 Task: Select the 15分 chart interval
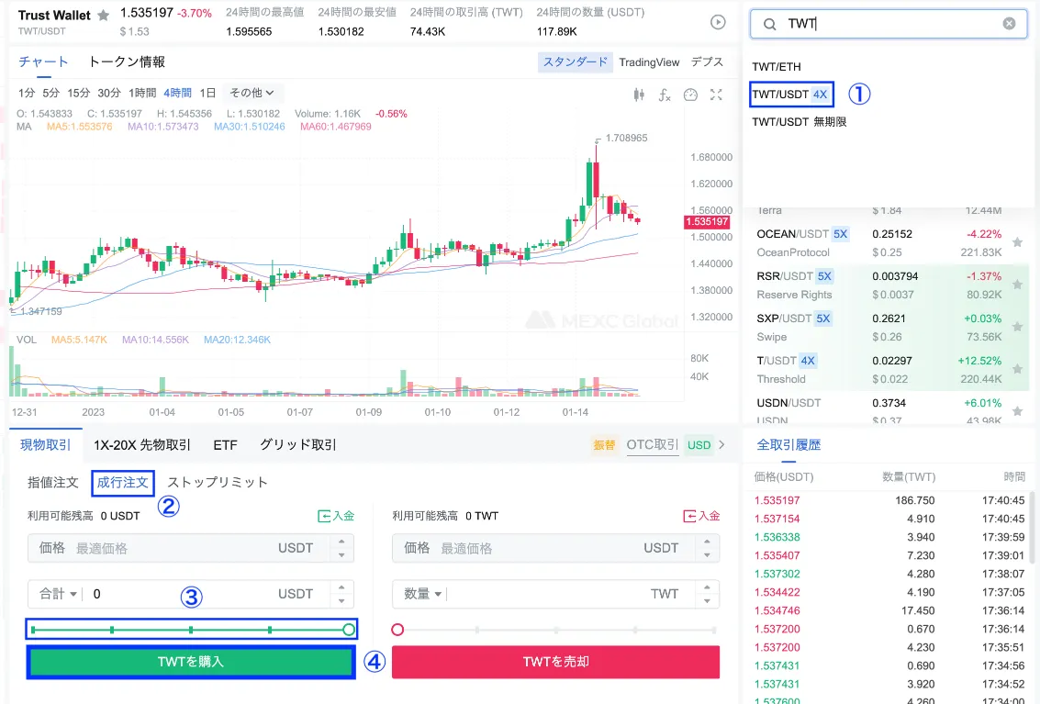pos(78,93)
